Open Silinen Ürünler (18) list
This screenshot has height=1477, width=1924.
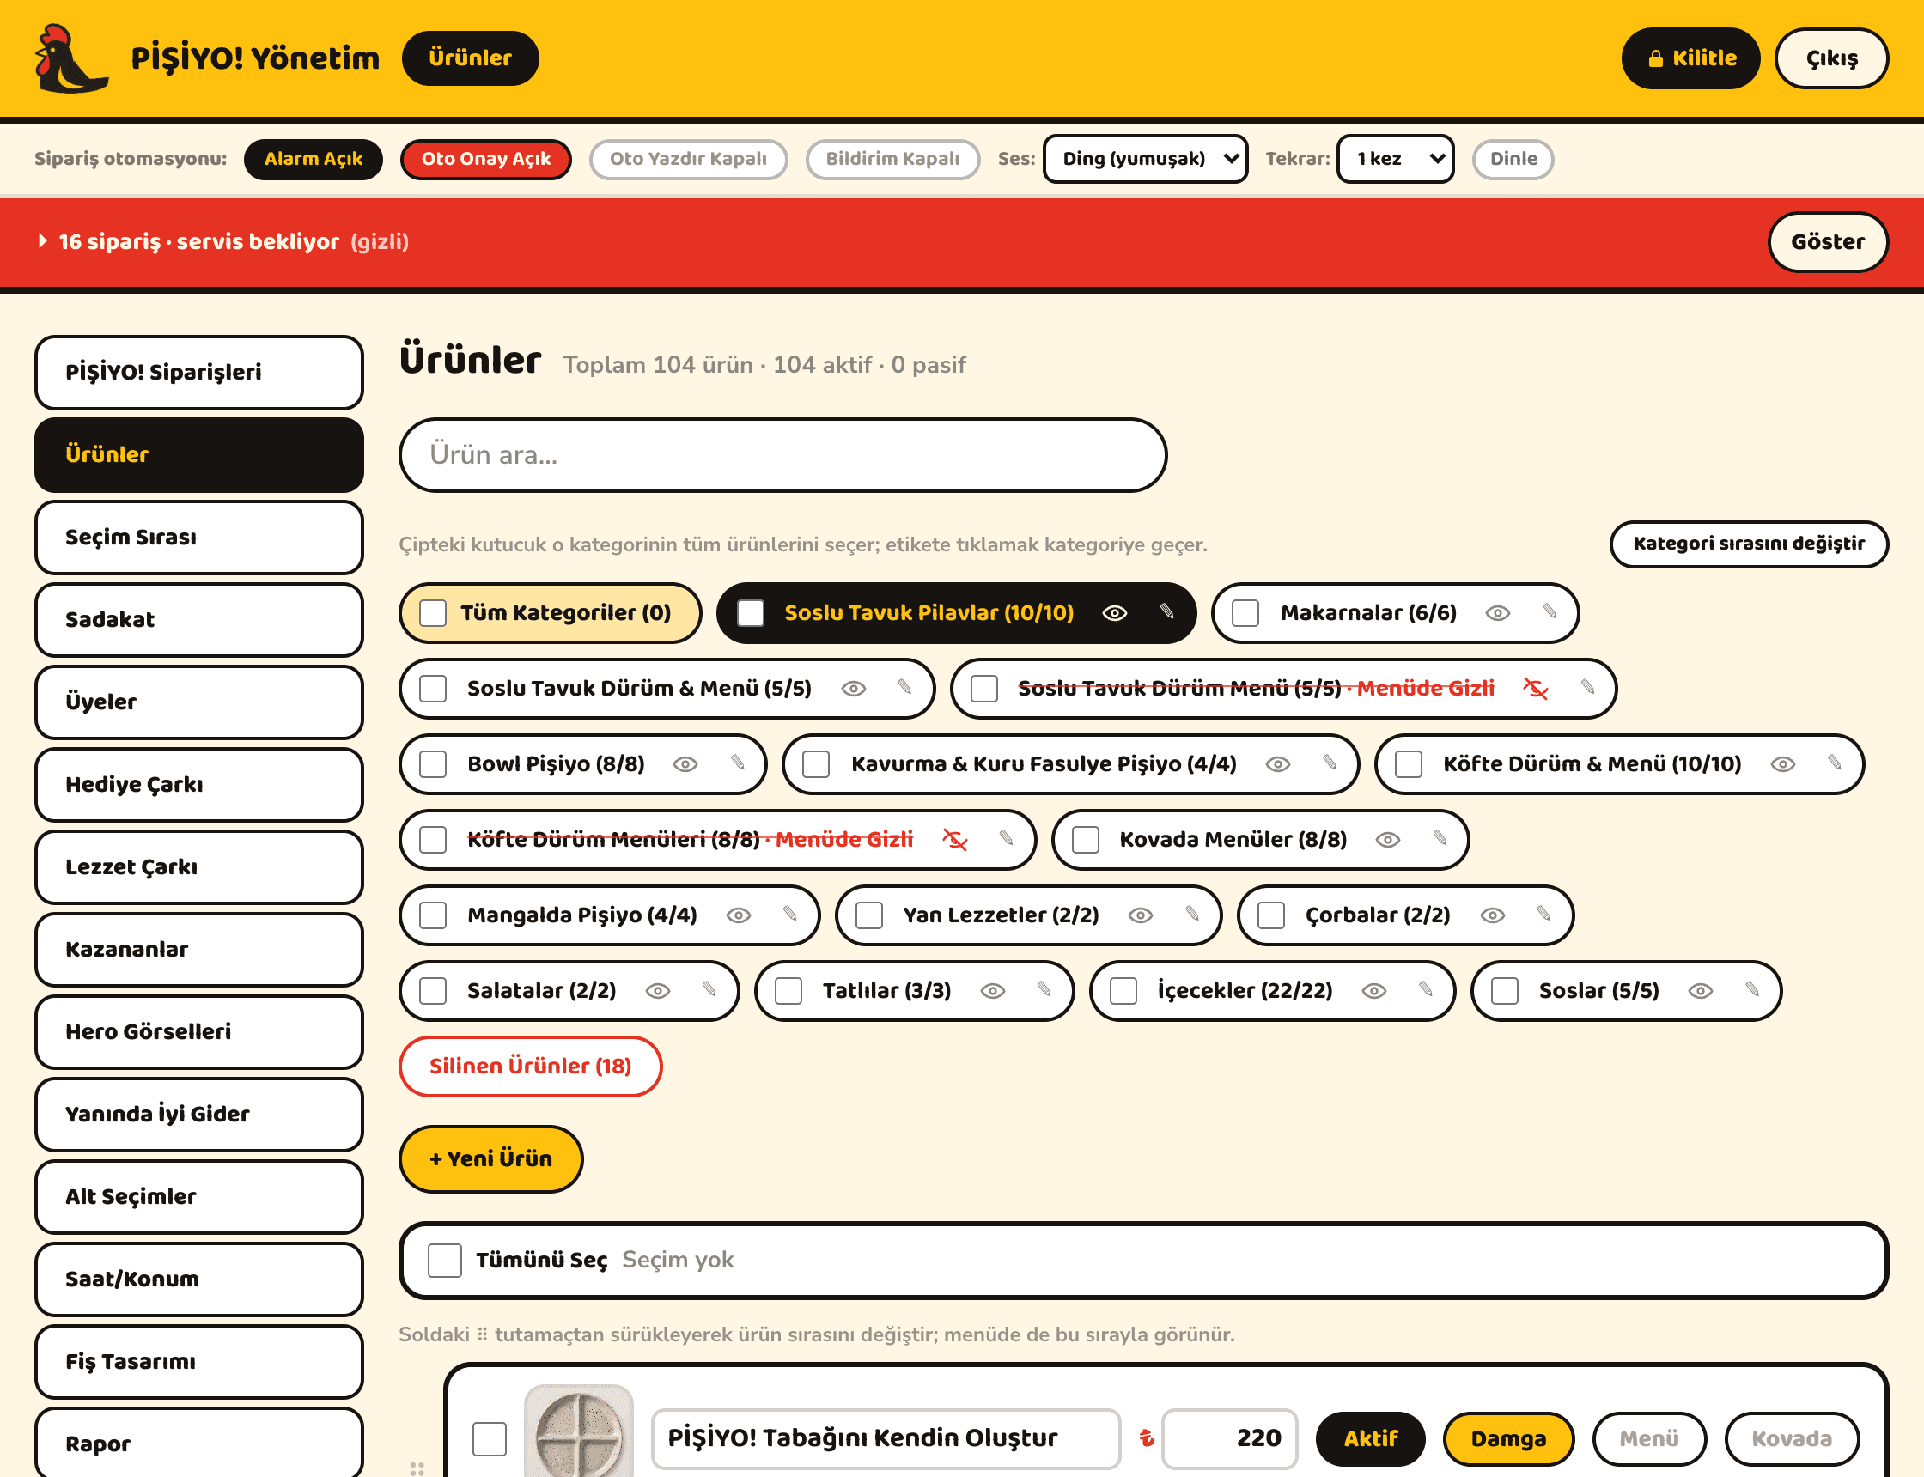(x=530, y=1067)
